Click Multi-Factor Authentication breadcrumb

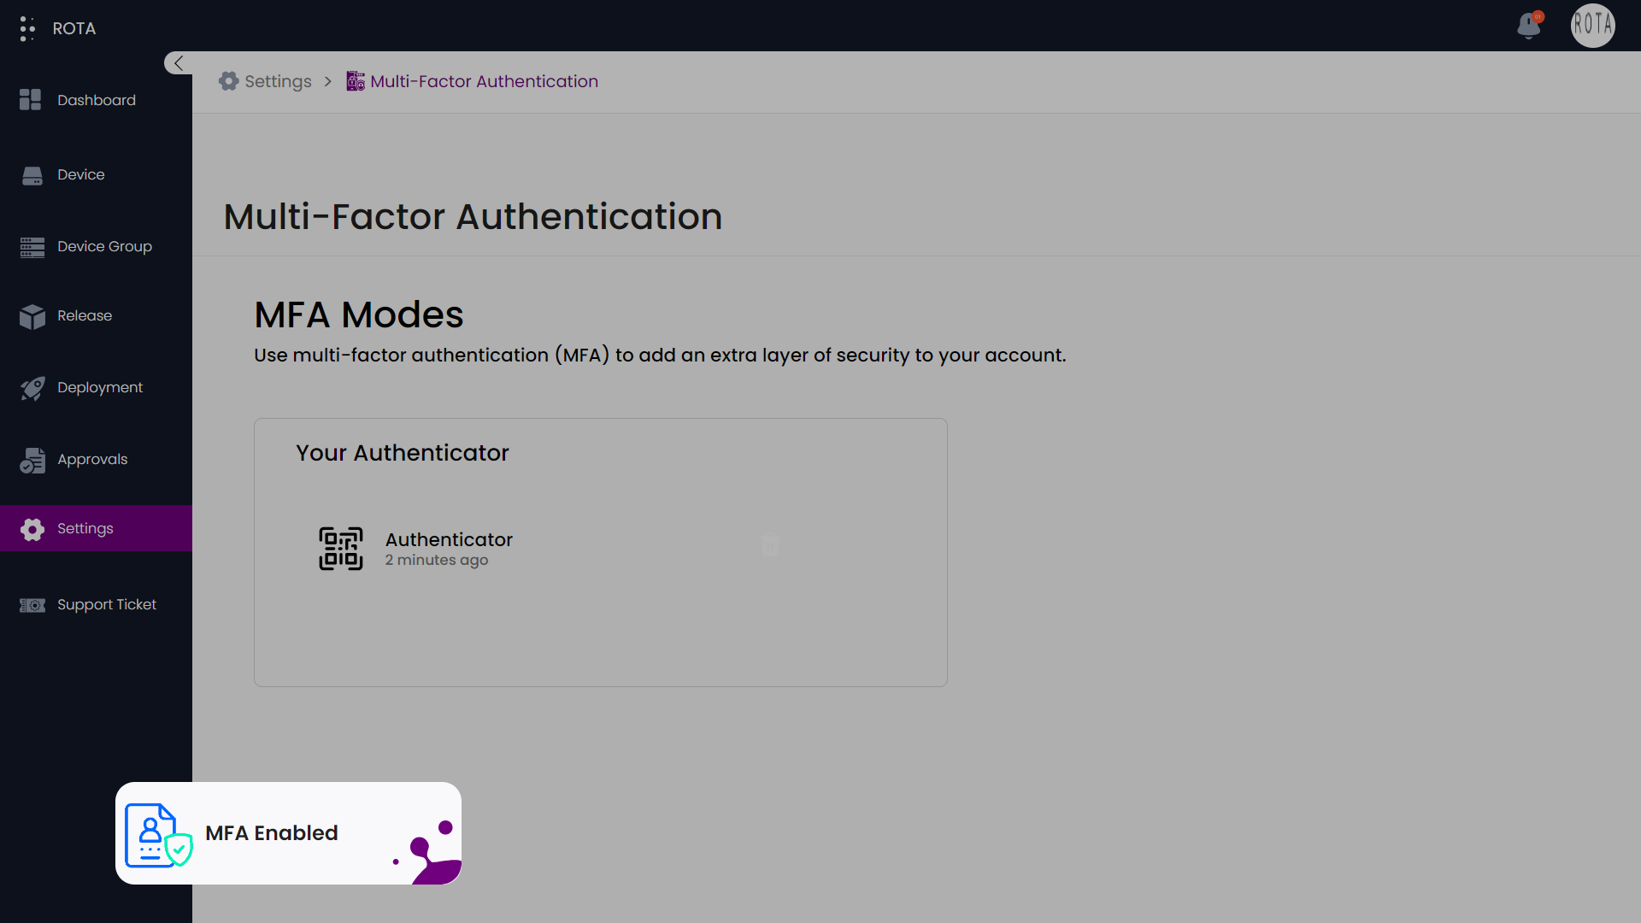point(484,81)
